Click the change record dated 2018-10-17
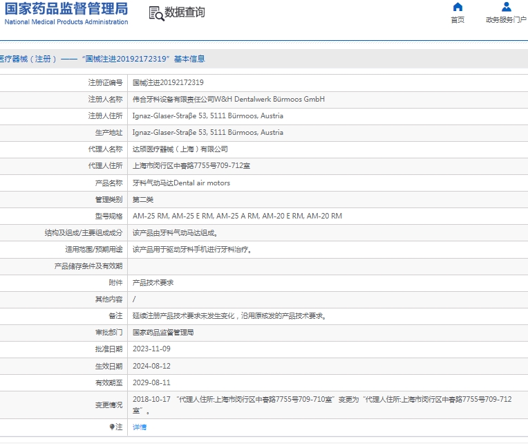528x444 pixels. [322, 405]
